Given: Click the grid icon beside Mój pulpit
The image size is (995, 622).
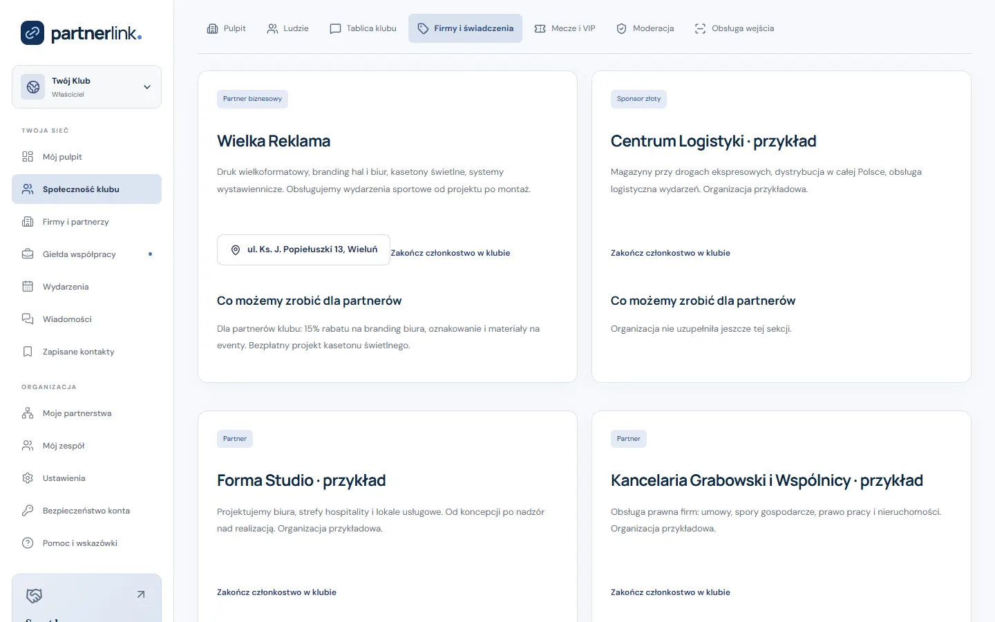Looking at the screenshot, I should point(28,157).
